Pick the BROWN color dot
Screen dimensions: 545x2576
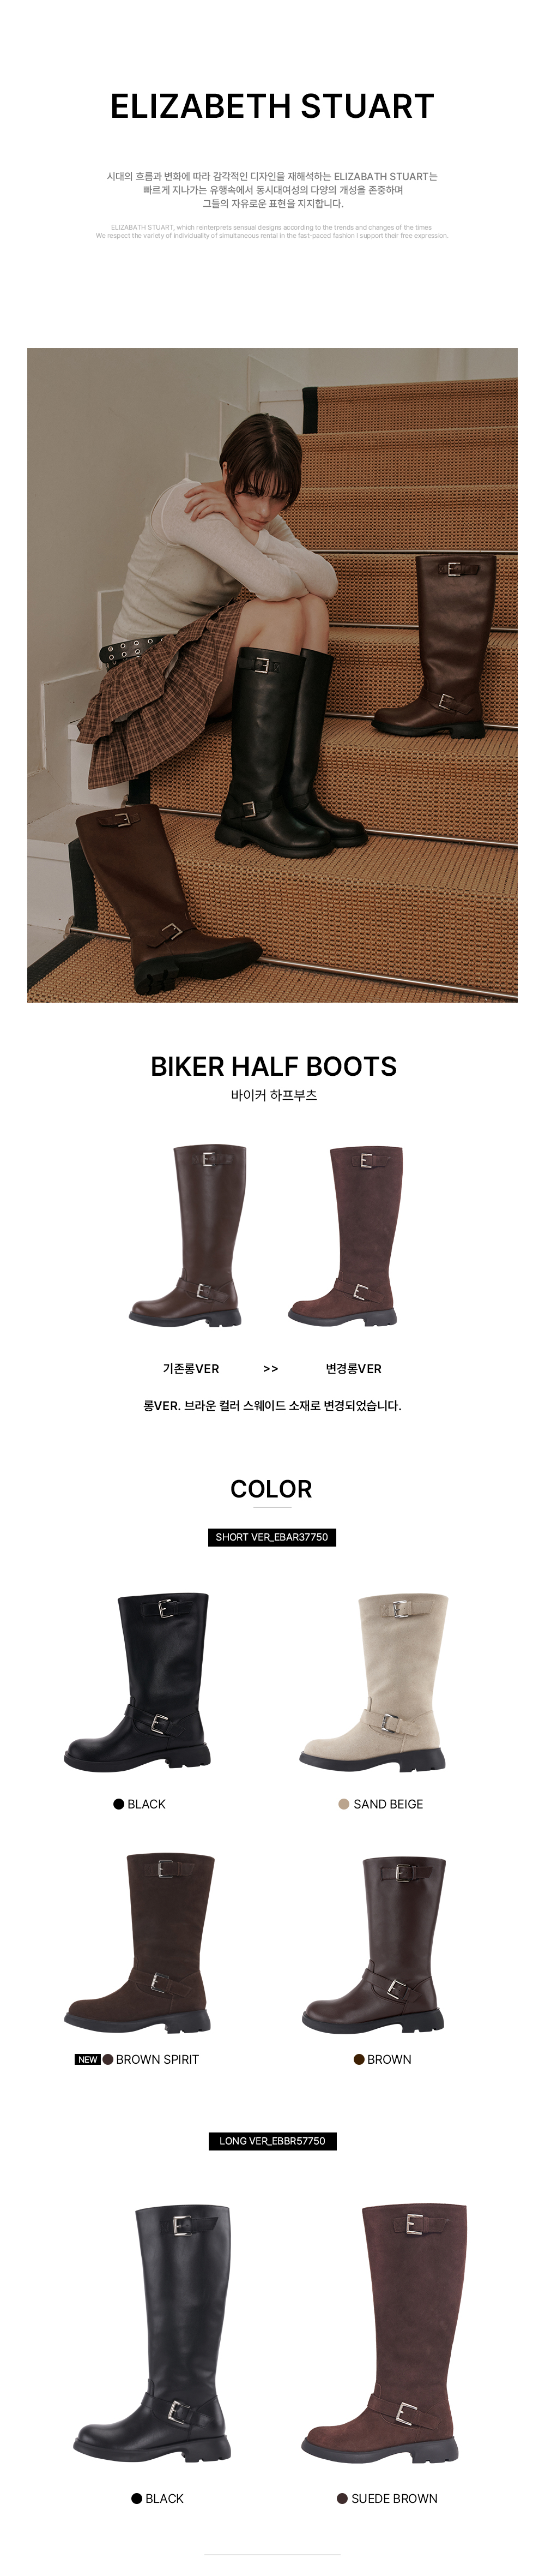(359, 2059)
